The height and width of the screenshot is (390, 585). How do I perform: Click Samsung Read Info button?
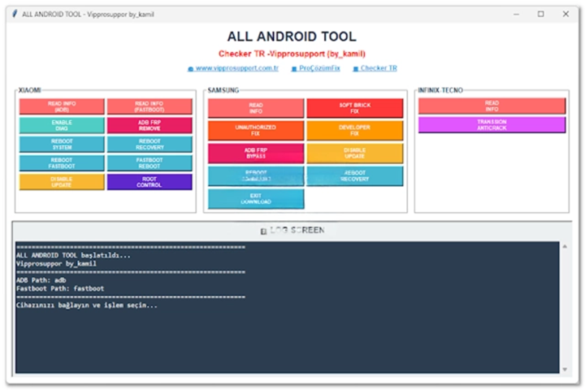[256, 108]
